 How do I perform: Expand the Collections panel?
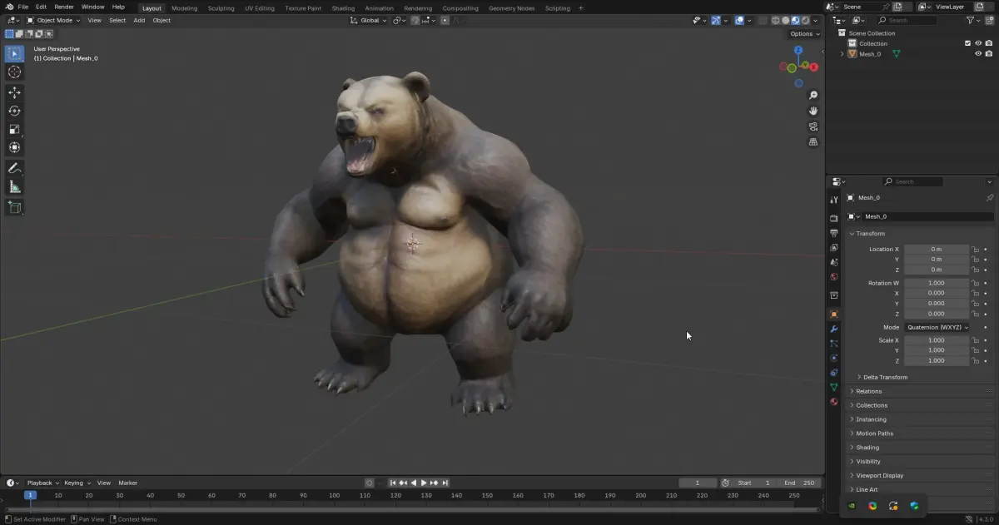[872, 405]
